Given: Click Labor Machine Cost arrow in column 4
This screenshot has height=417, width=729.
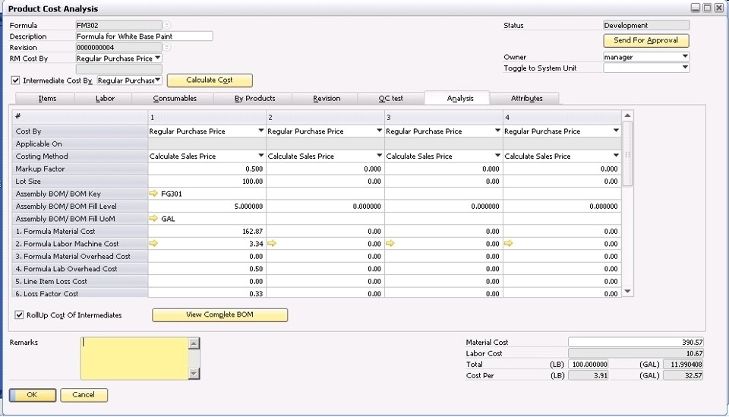Looking at the screenshot, I should click(508, 244).
